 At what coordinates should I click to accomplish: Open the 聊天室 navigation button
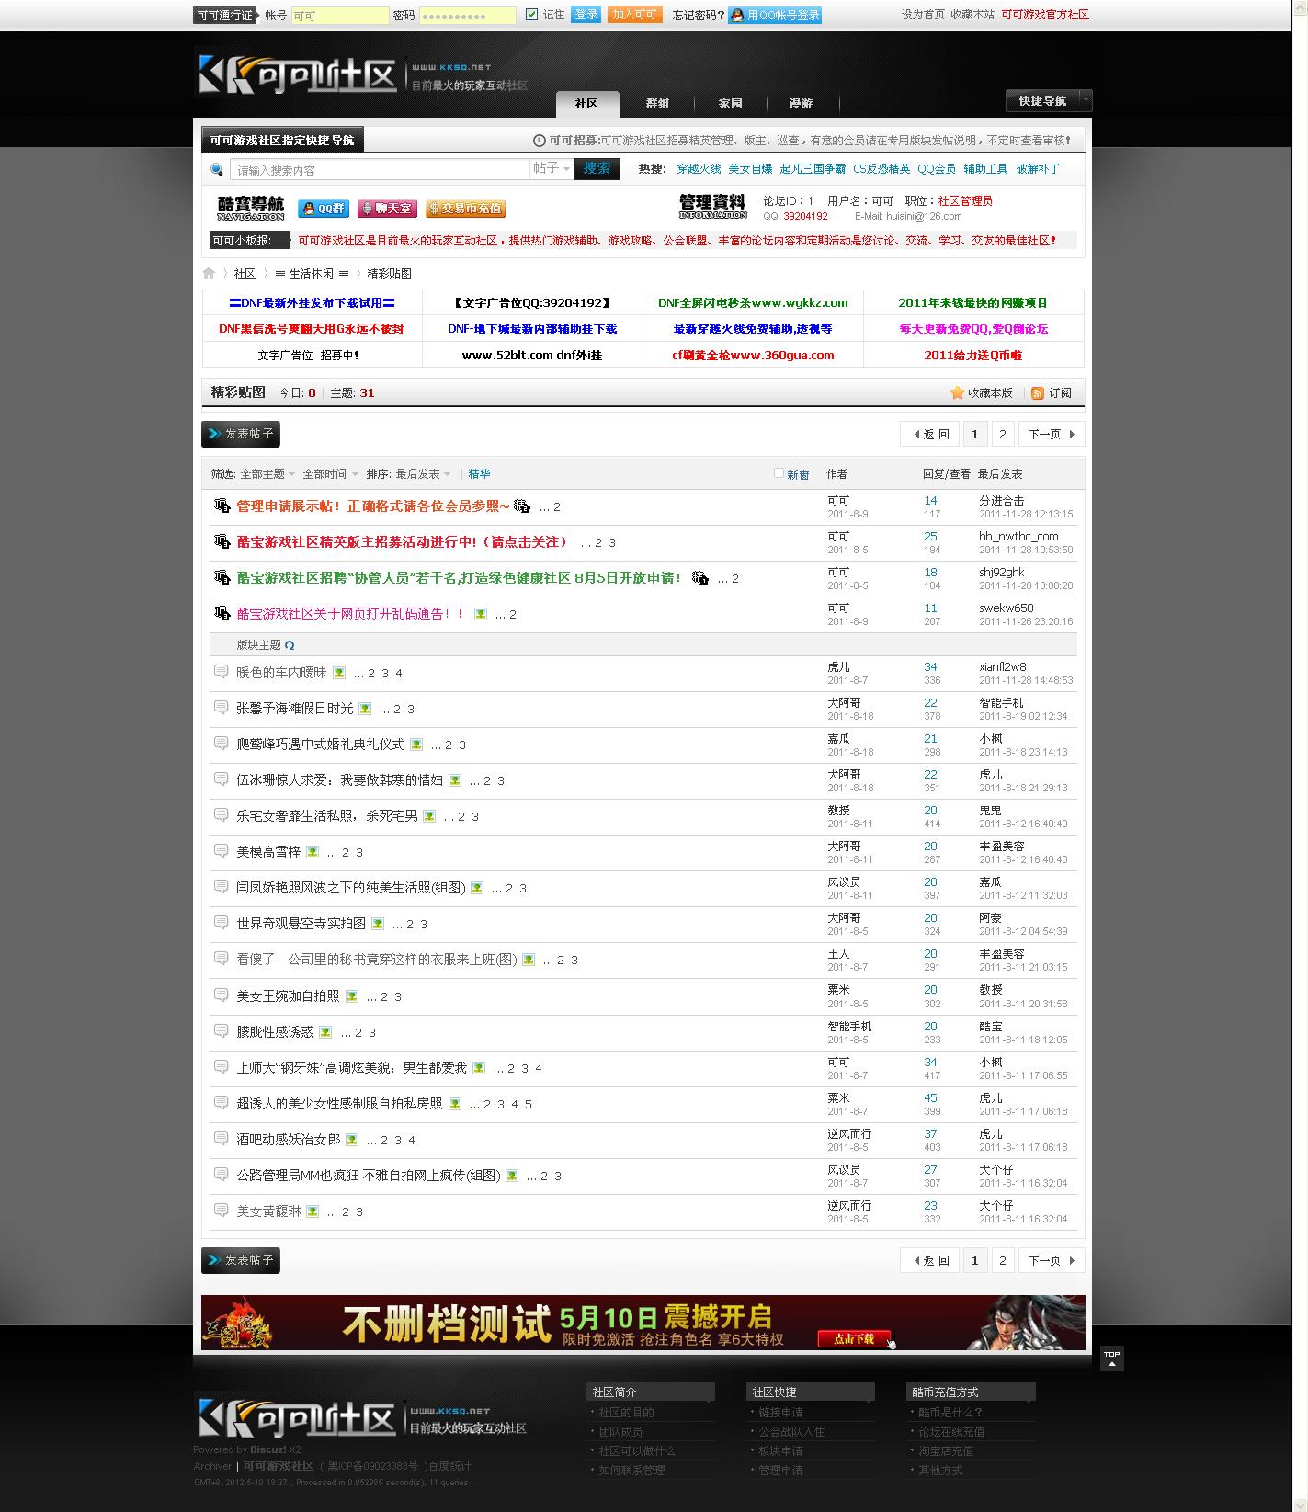387,209
